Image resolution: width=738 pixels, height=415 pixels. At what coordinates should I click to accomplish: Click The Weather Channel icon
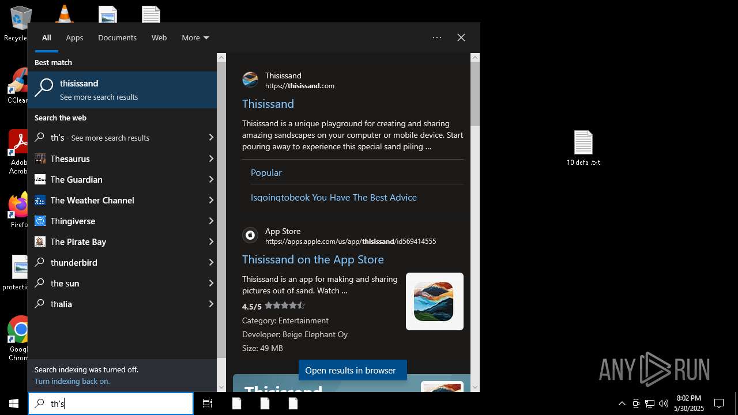point(40,200)
